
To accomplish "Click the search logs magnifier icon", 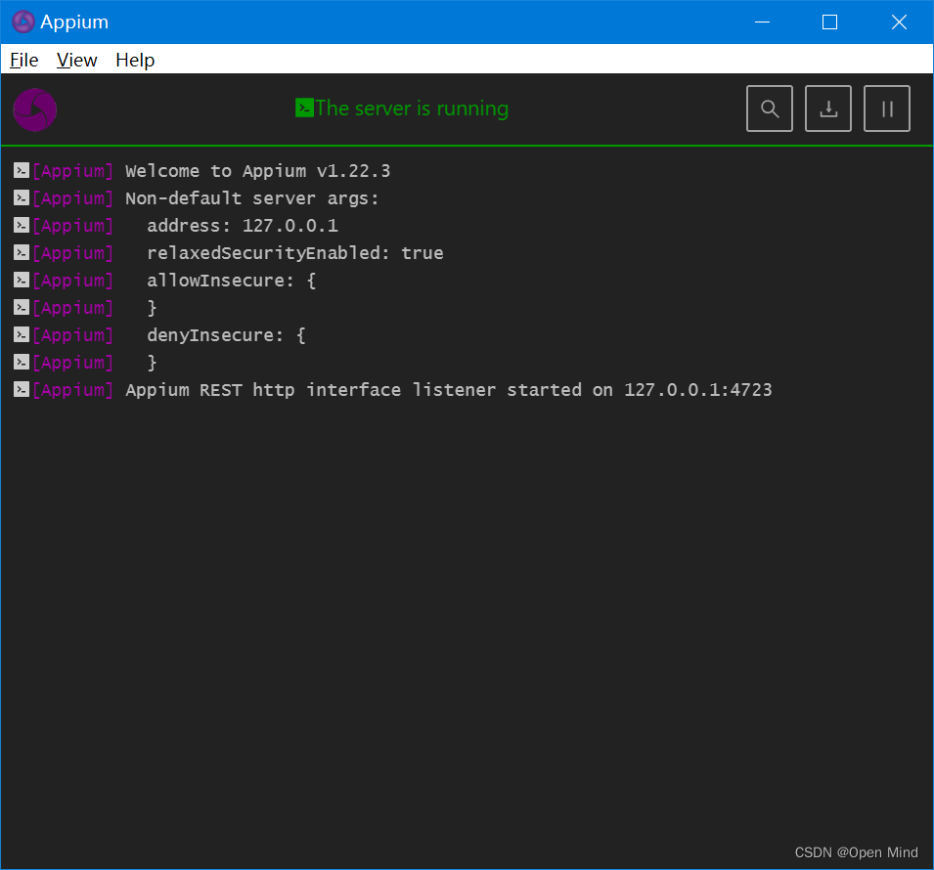I will click(769, 109).
